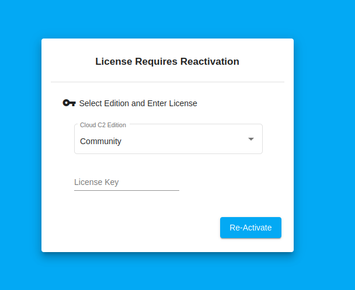Click the License Key placeholder text
The image size is (355, 290).
pos(96,182)
